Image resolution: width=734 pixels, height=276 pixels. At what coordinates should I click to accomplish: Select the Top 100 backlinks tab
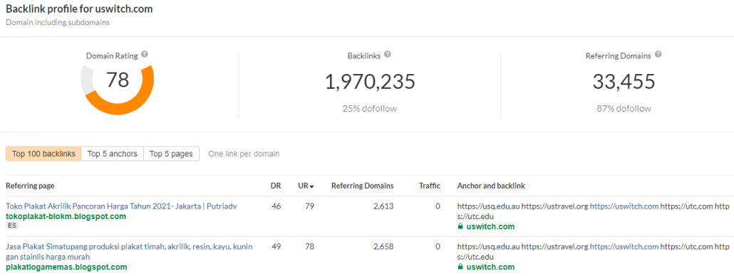43,154
